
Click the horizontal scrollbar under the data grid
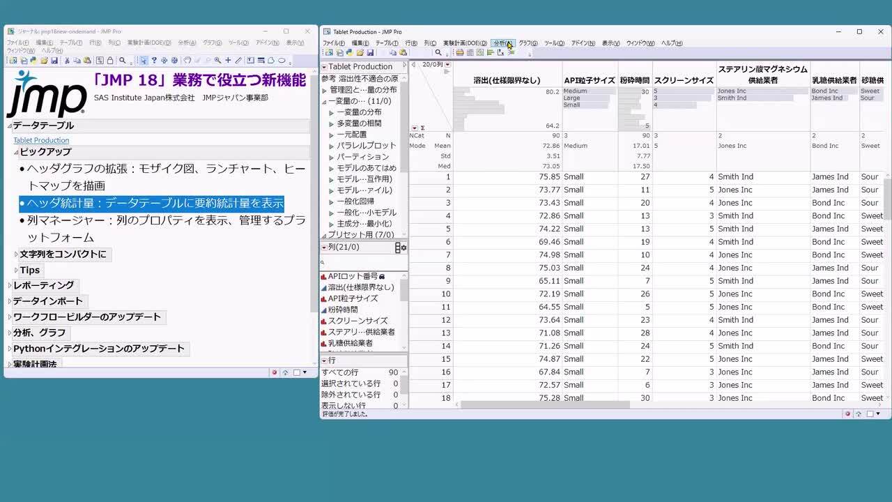pyautogui.click(x=545, y=404)
